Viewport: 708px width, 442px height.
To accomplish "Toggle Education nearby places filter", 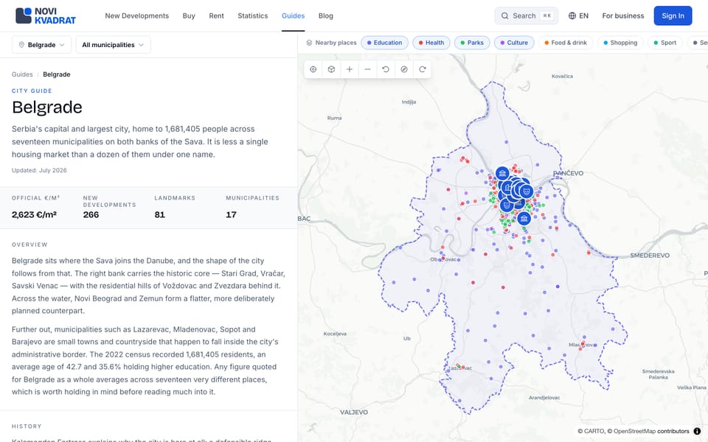I will (x=385, y=43).
